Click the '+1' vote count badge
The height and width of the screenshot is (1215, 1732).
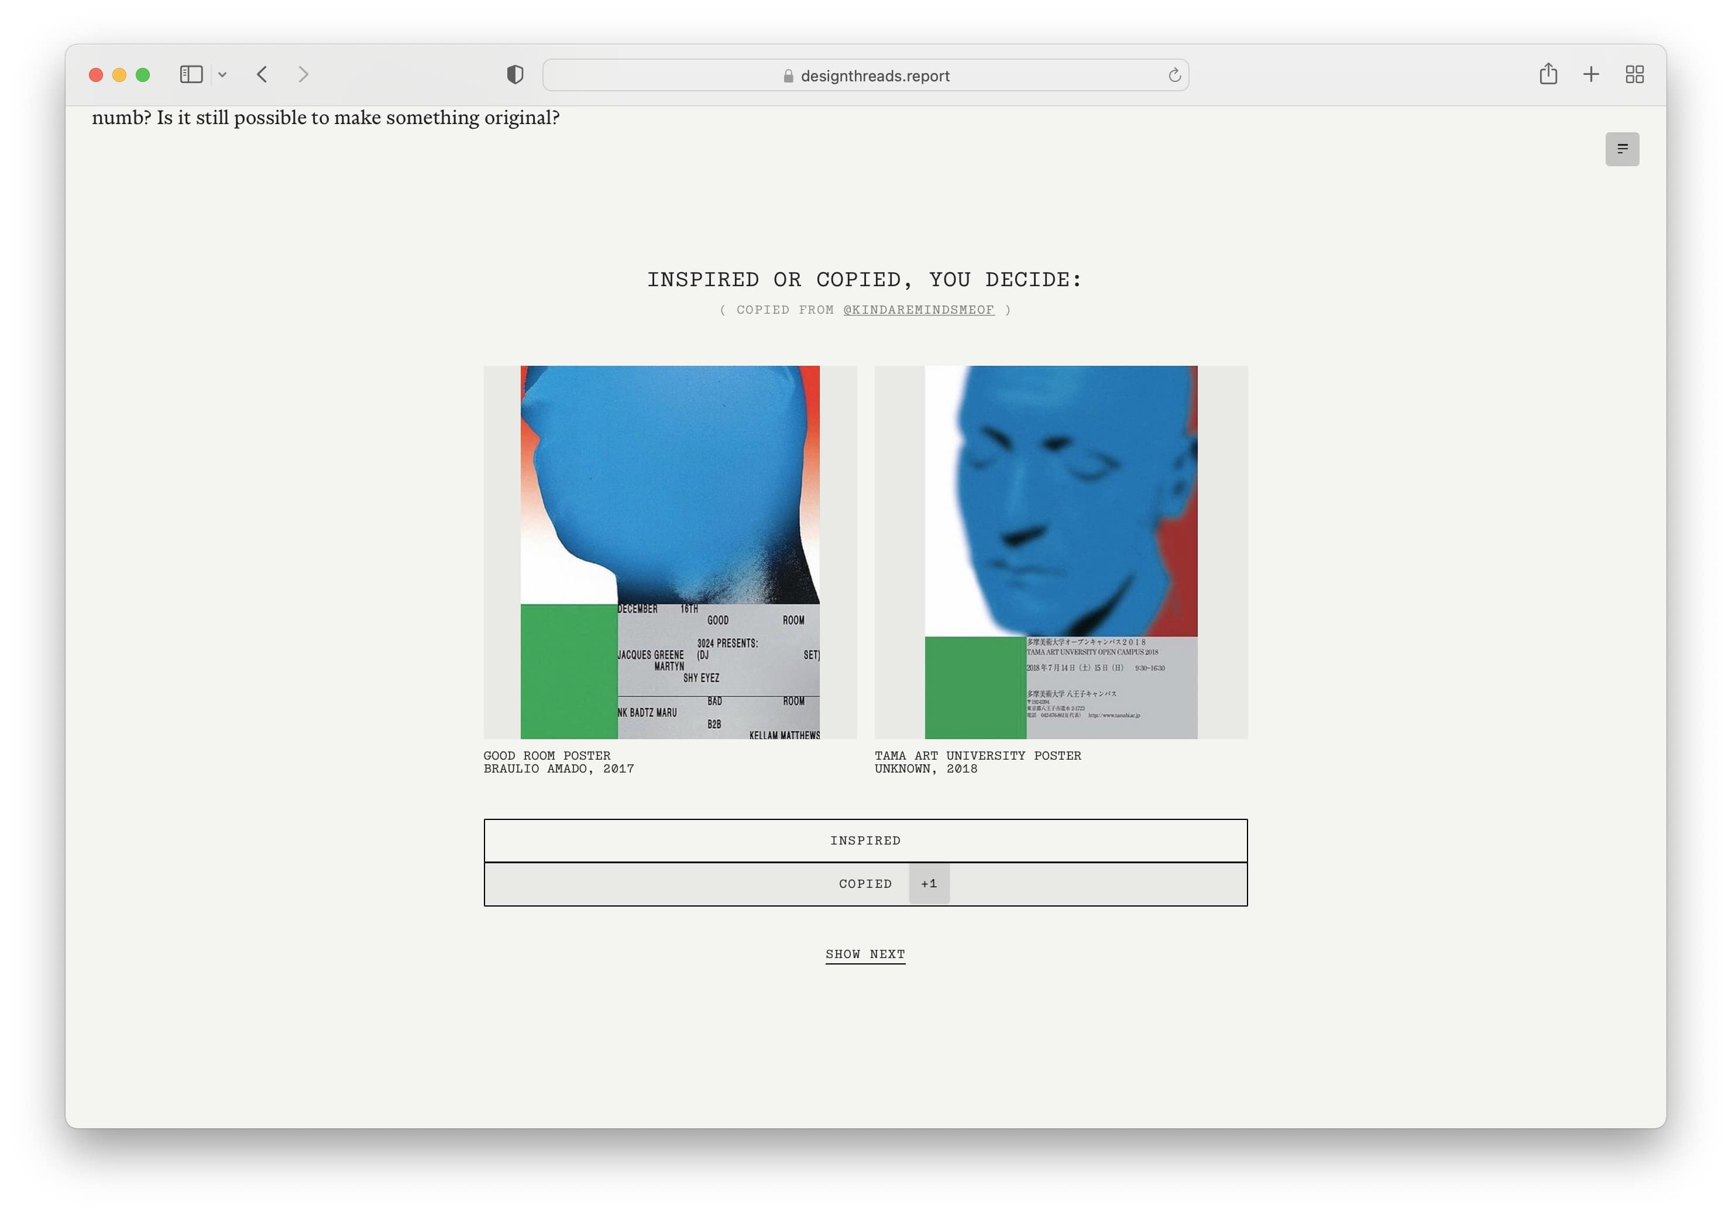tap(929, 884)
